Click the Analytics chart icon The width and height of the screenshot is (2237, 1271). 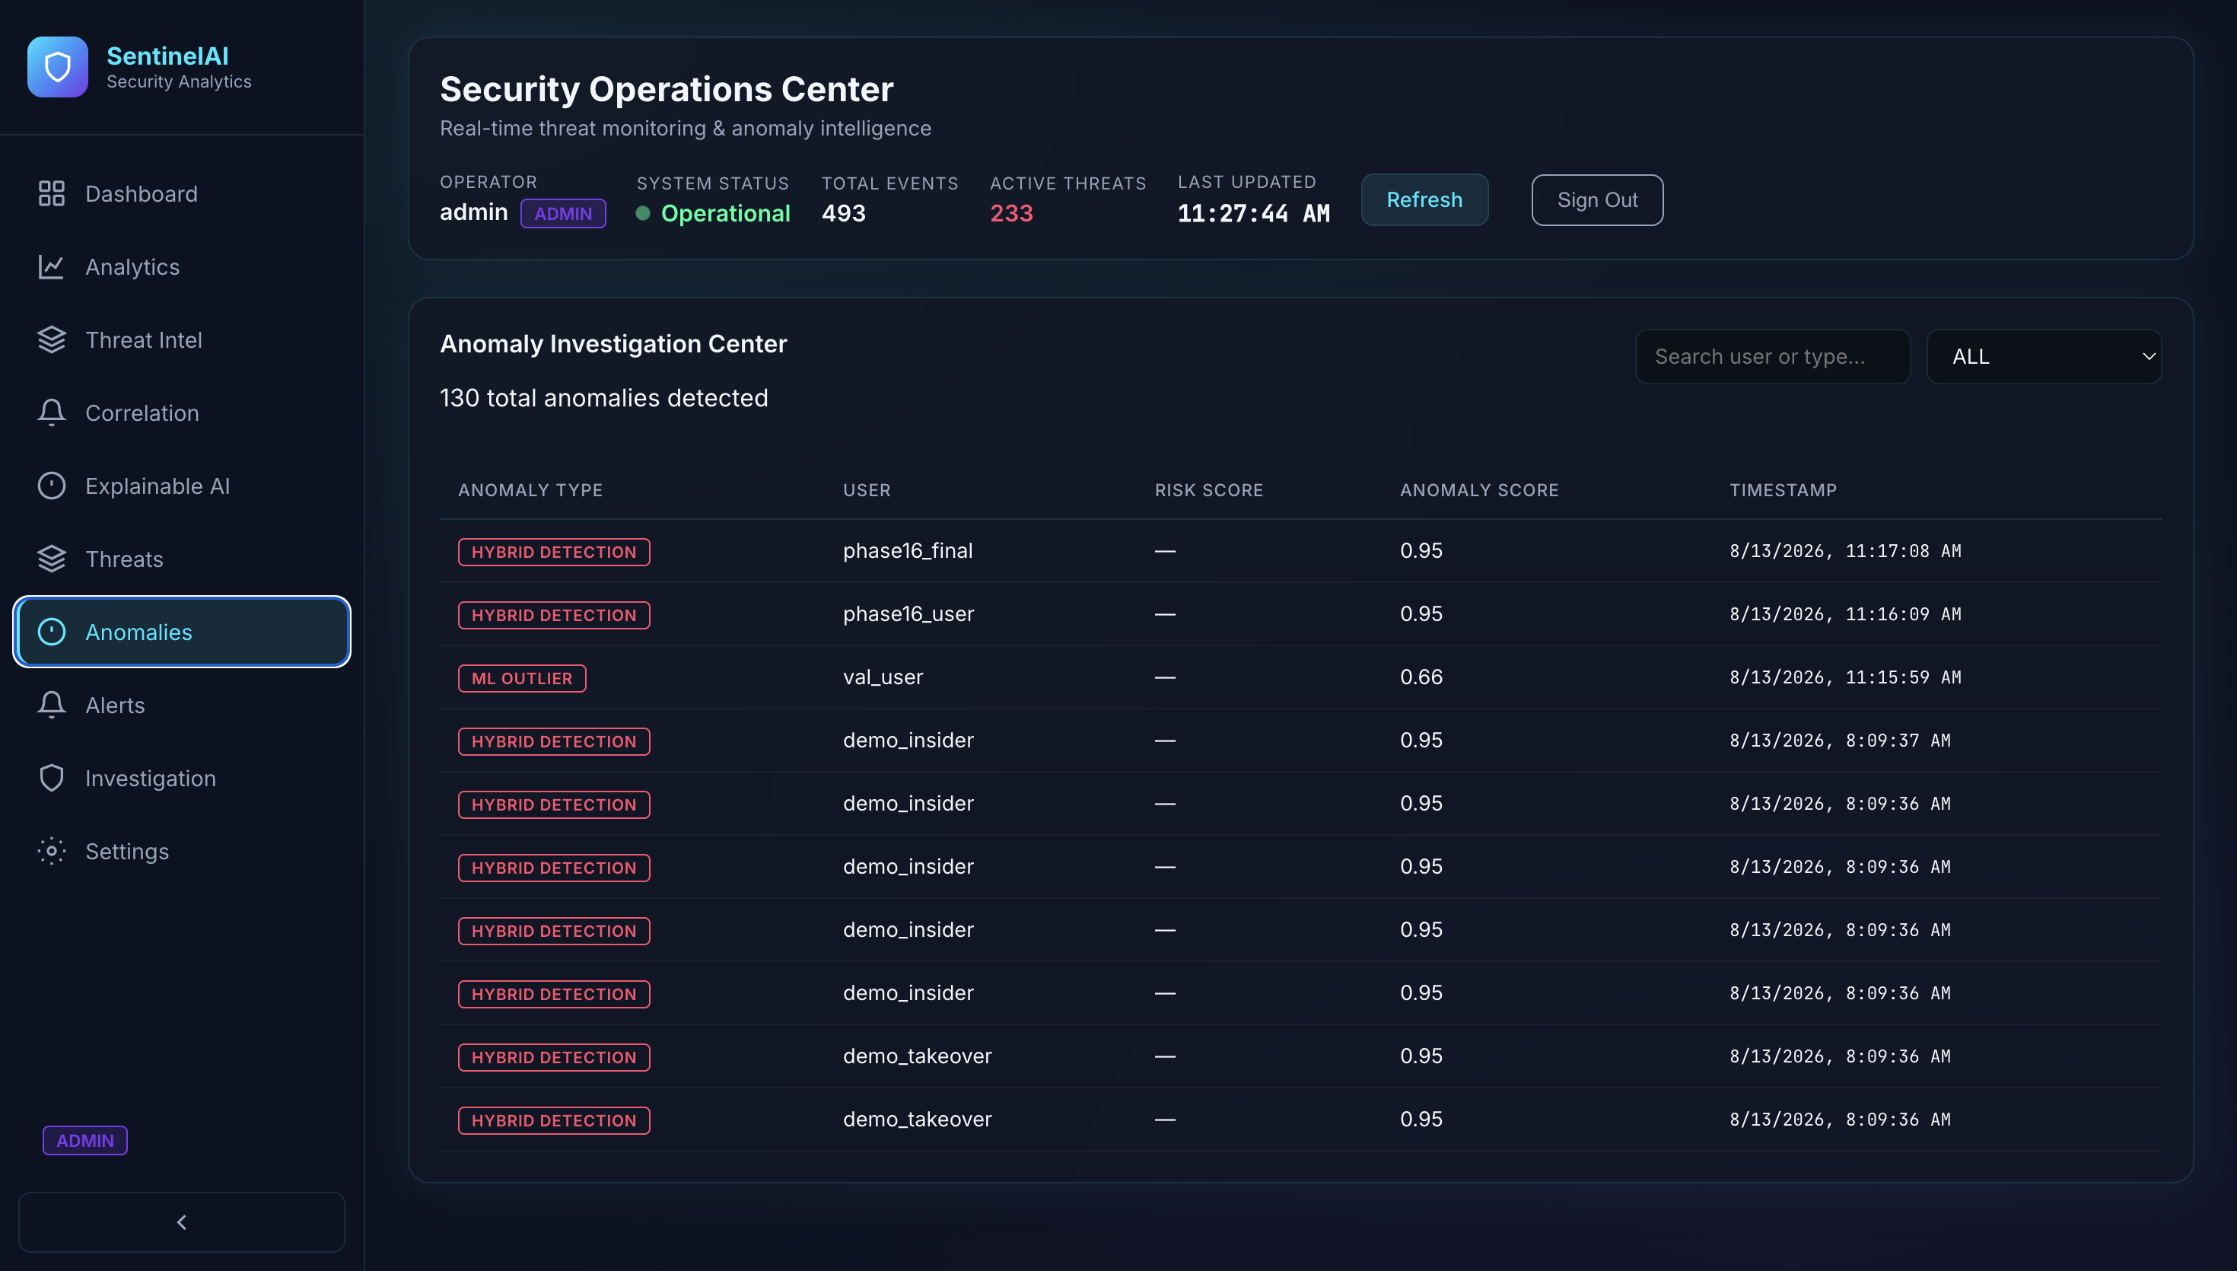[52, 267]
